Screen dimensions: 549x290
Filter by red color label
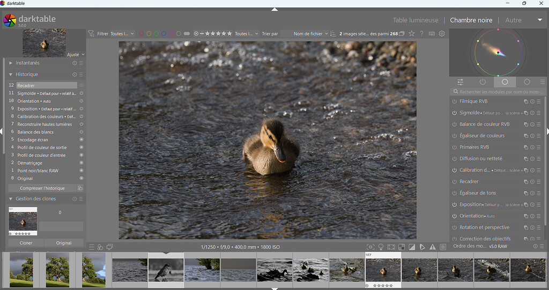[142, 34]
